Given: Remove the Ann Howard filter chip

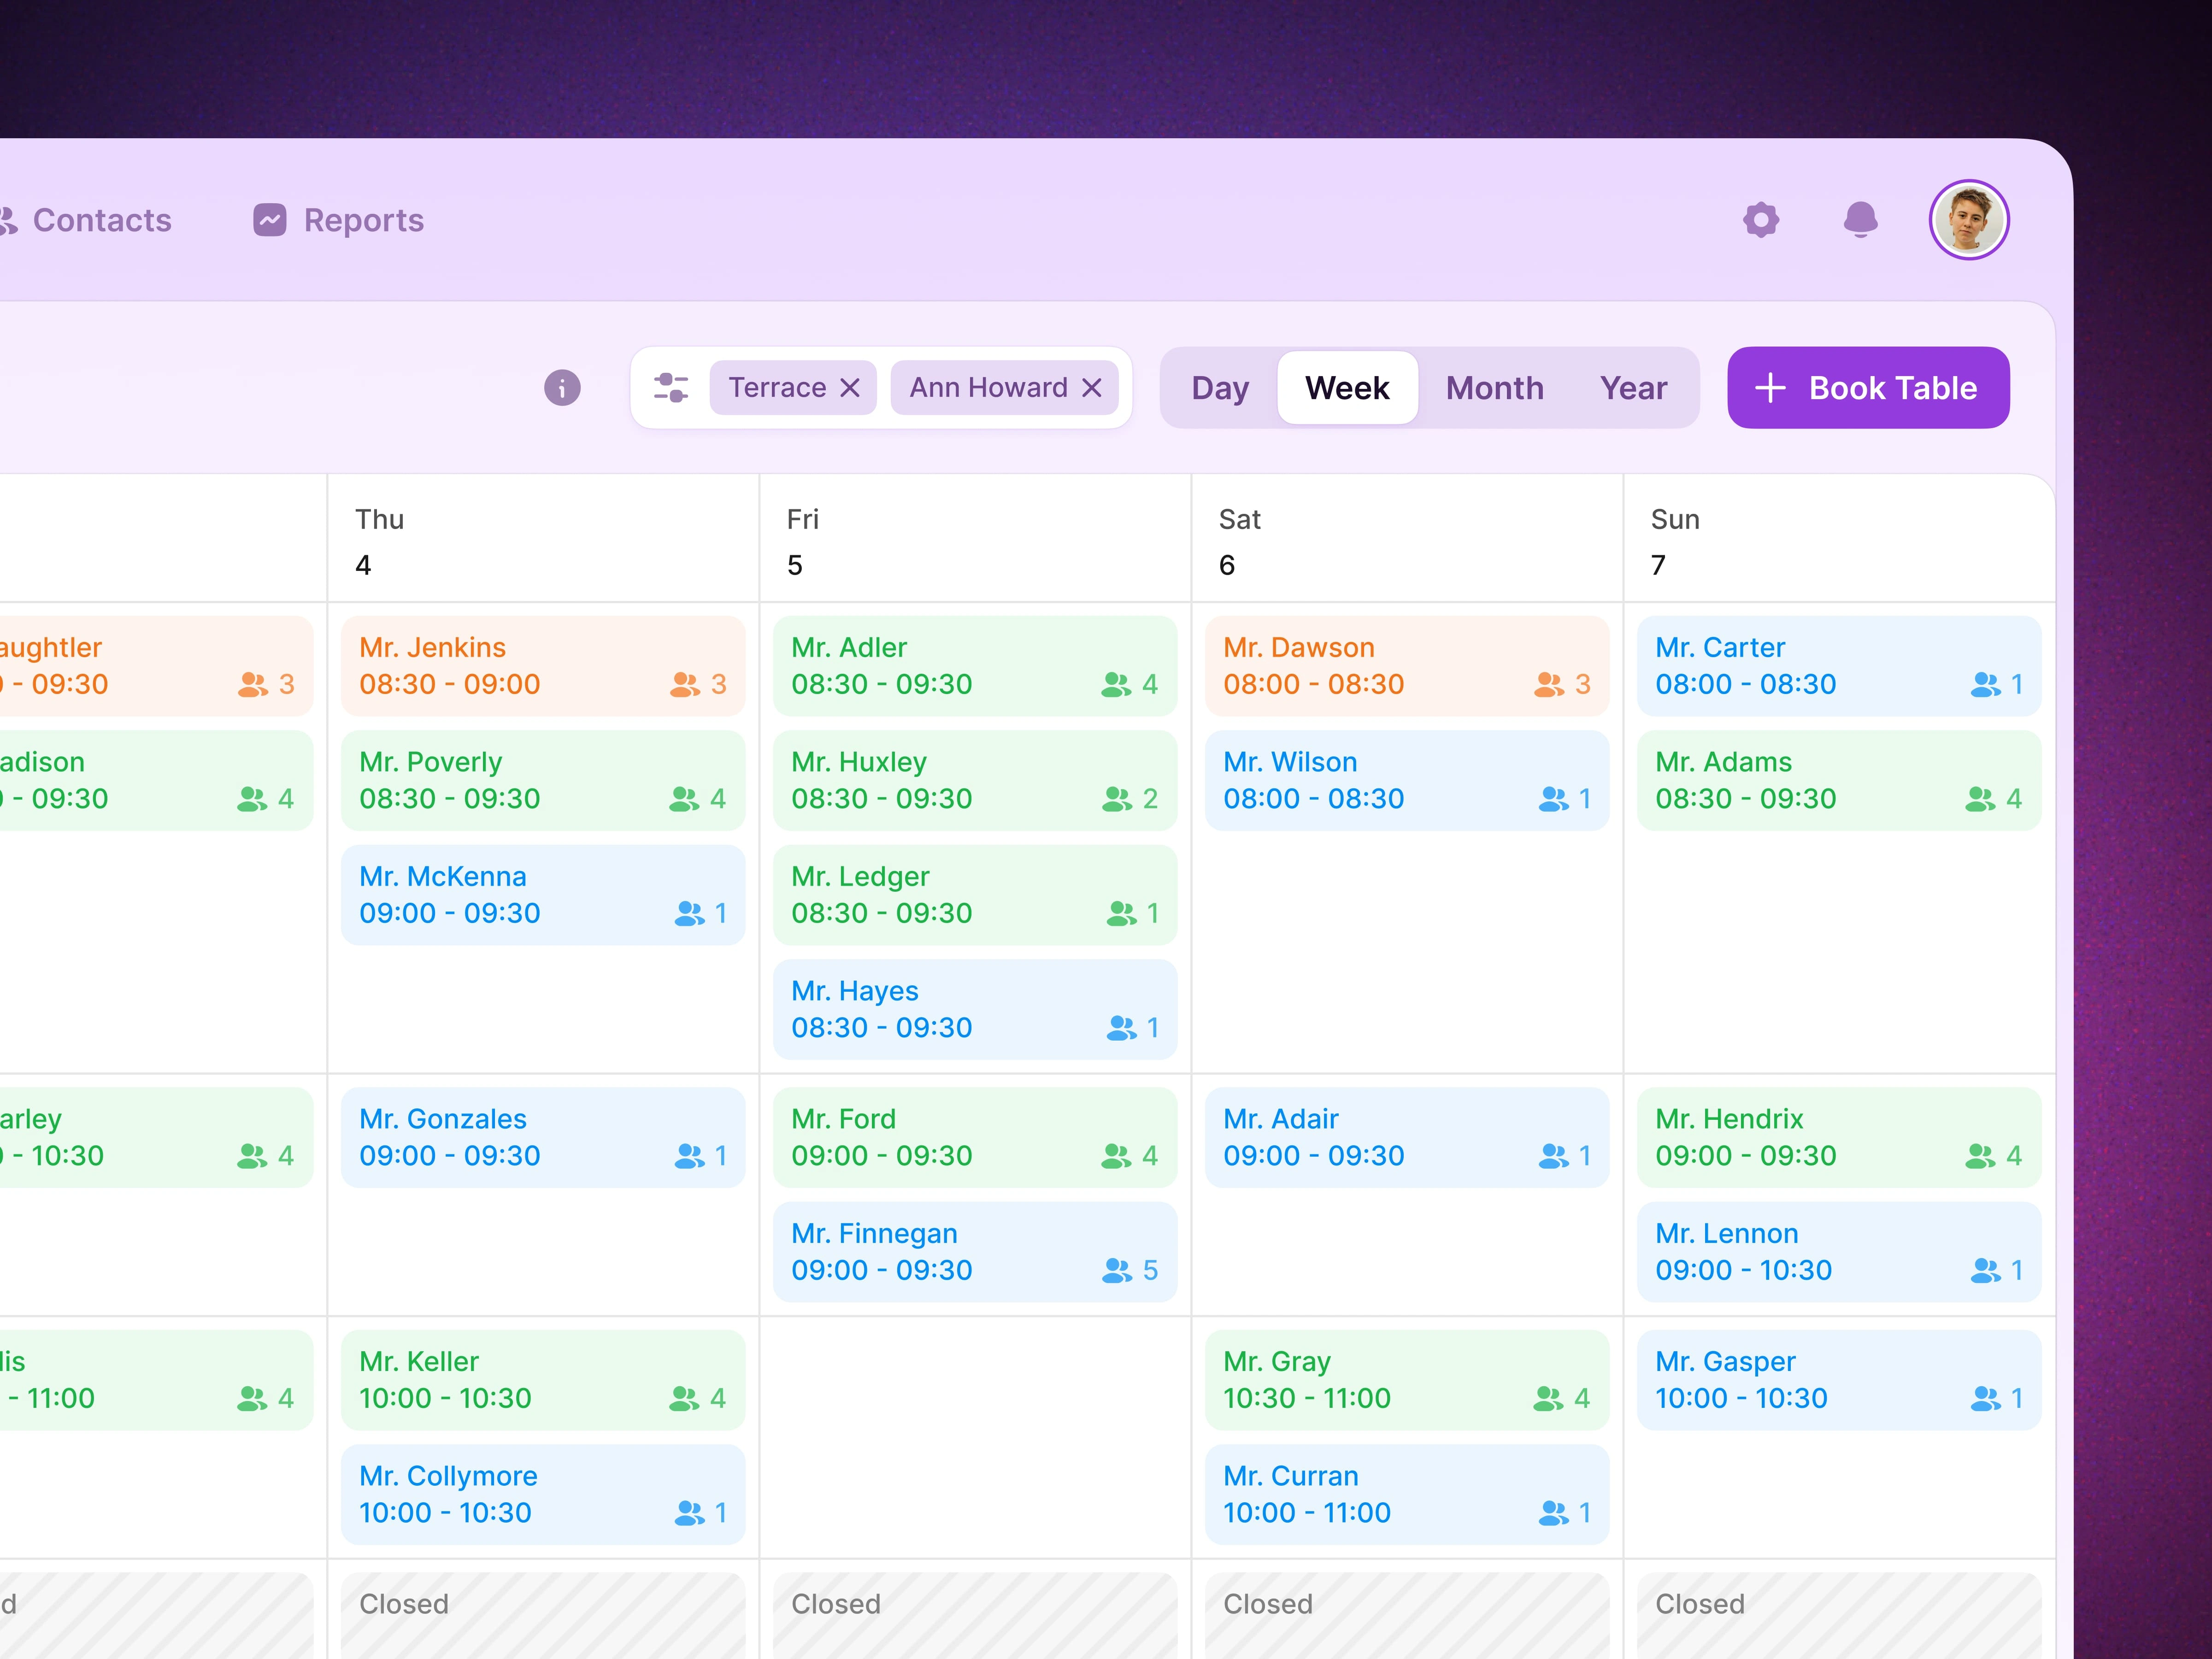Looking at the screenshot, I should pos(1092,388).
